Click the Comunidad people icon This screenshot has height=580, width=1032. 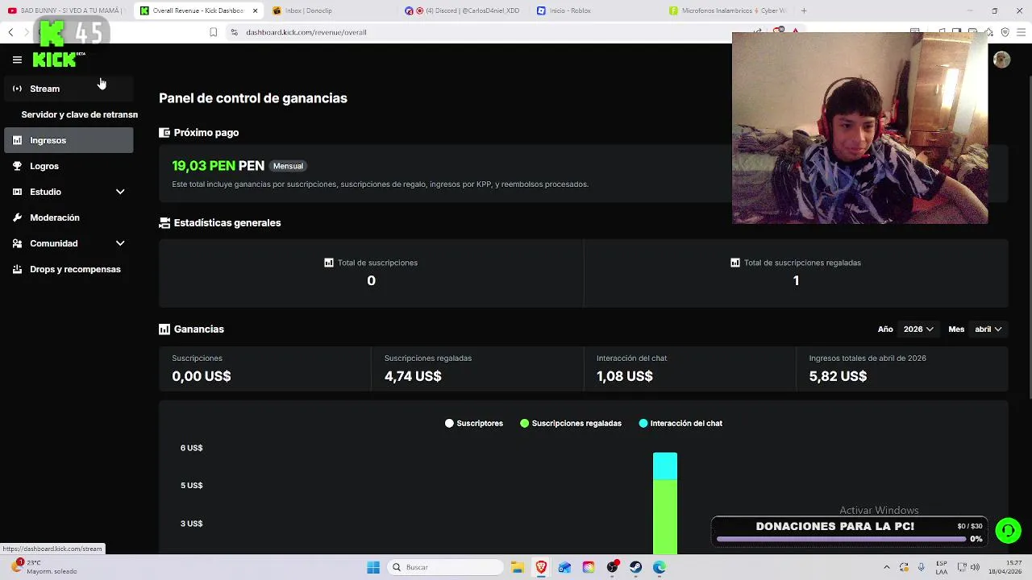tap(17, 243)
